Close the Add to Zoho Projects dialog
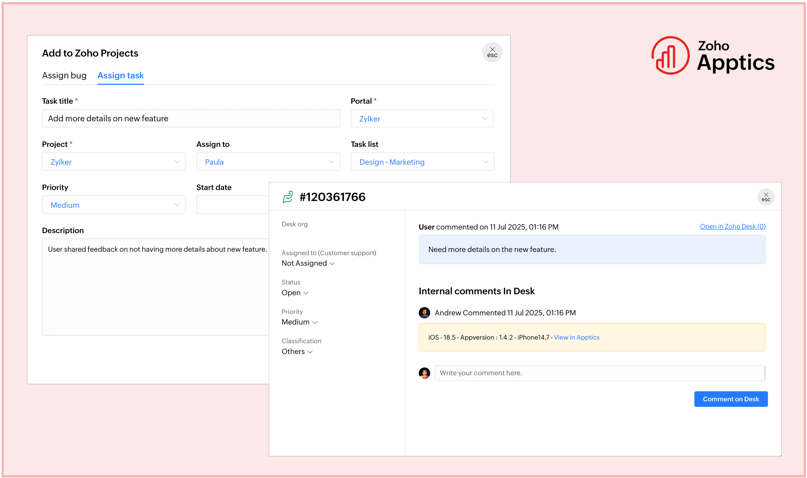Screen dimensions: 807x478 pos(492,52)
